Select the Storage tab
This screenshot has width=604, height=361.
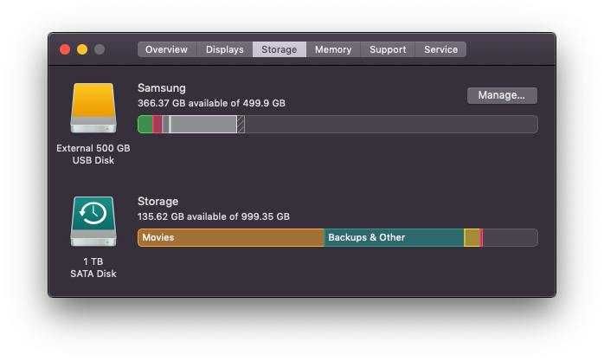(280, 49)
